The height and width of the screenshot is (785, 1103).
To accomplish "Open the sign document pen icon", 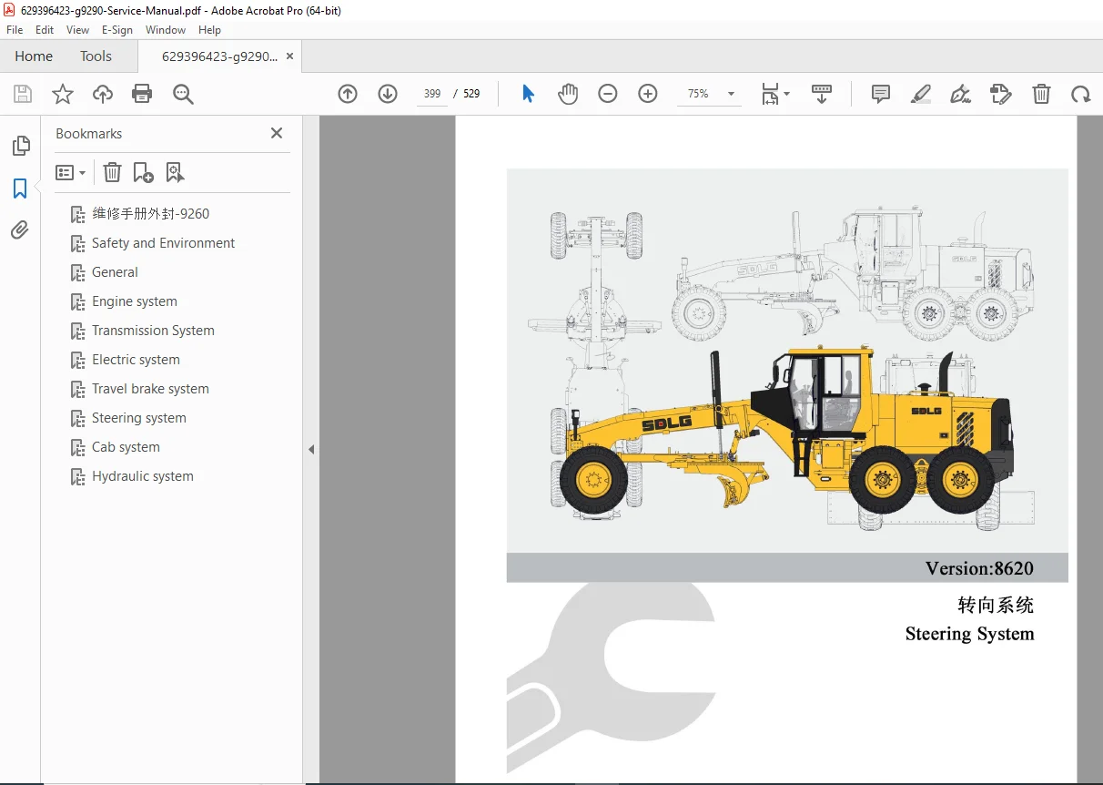I will coord(960,94).
